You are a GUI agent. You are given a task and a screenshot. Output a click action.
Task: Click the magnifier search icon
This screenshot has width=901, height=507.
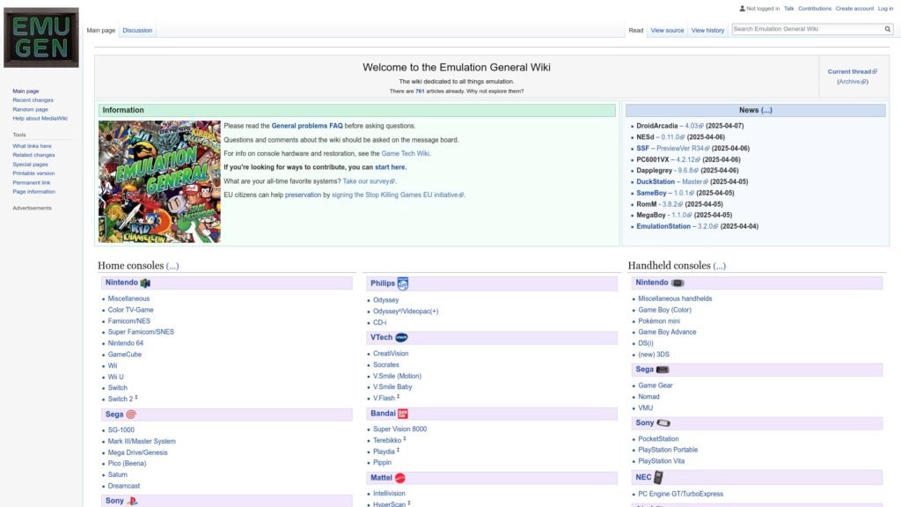coord(888,29)
